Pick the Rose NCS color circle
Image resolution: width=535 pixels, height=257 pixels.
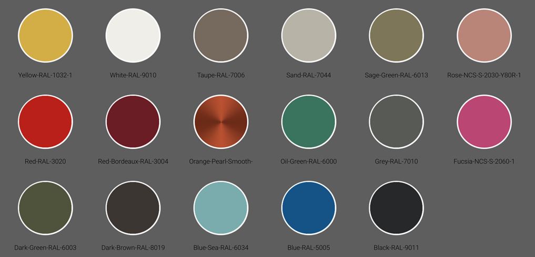[x=484, y=36]
